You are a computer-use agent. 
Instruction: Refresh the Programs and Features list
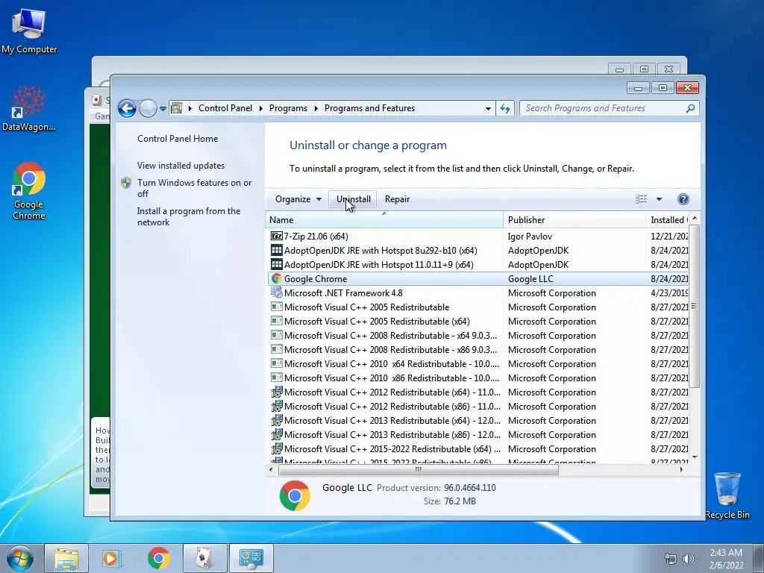(505, 108)
